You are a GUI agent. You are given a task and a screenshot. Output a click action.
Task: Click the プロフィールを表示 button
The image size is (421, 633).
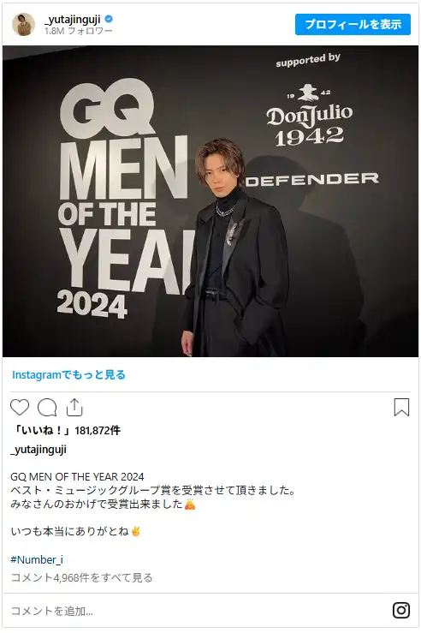pos(353,24)
